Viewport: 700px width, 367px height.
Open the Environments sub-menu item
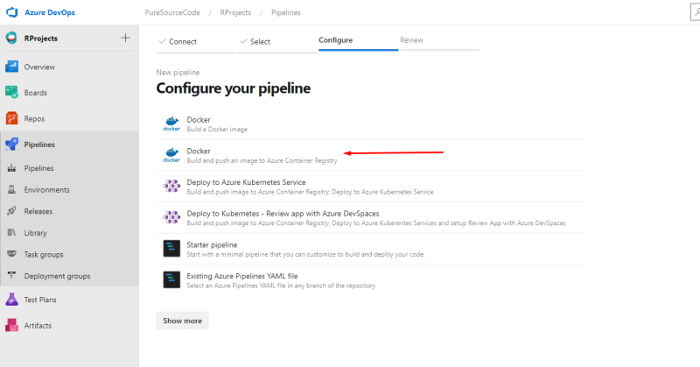pyautogui.click(x=69, y=189)
